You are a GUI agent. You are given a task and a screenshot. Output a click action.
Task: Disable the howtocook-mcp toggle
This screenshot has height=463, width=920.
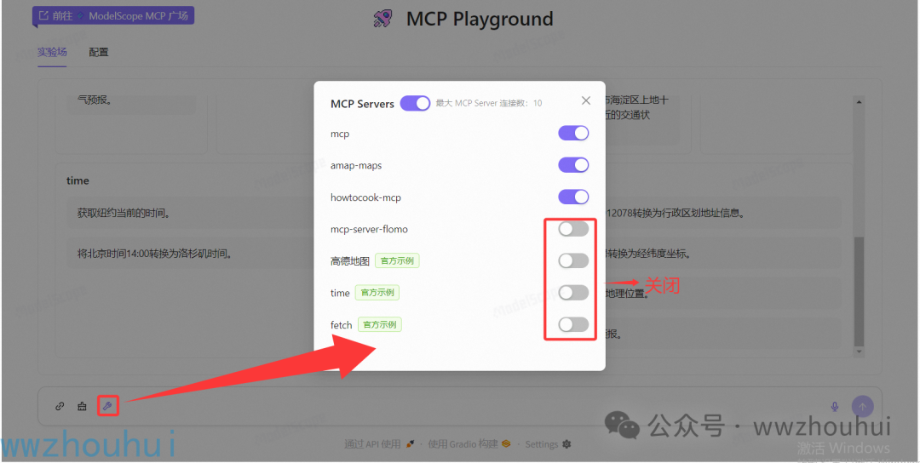(x=573, y=197)
